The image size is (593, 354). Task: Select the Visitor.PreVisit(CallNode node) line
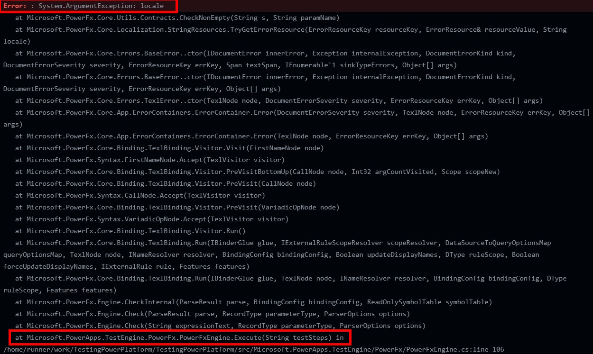point(166,184)
